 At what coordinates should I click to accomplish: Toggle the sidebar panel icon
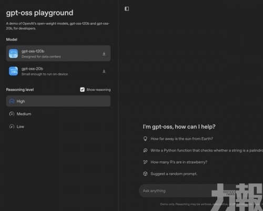[127, 9]
